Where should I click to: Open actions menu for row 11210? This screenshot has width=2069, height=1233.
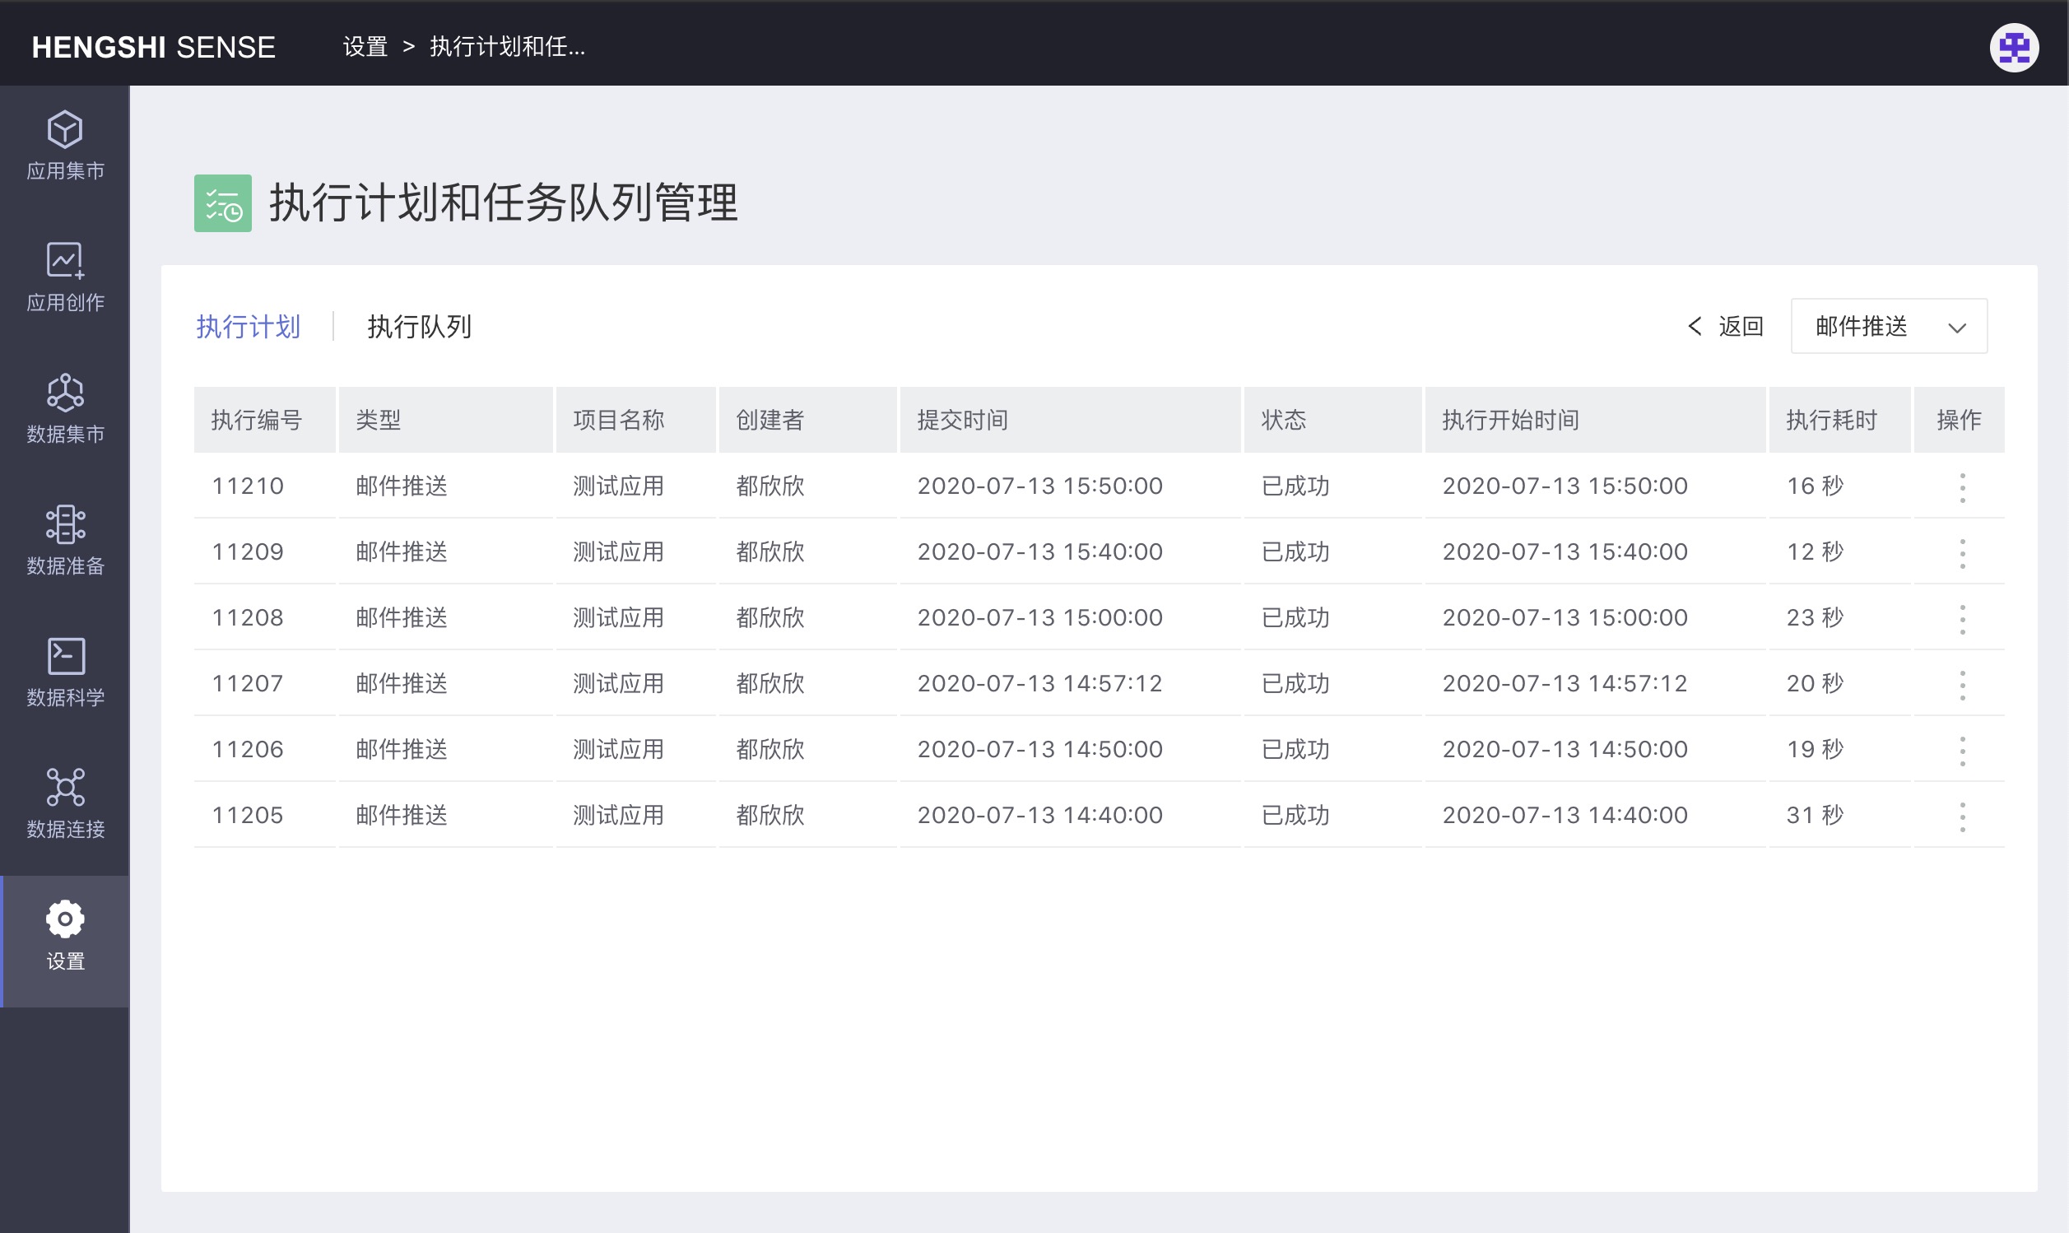pyautogui.click(x=1962, y=488)
